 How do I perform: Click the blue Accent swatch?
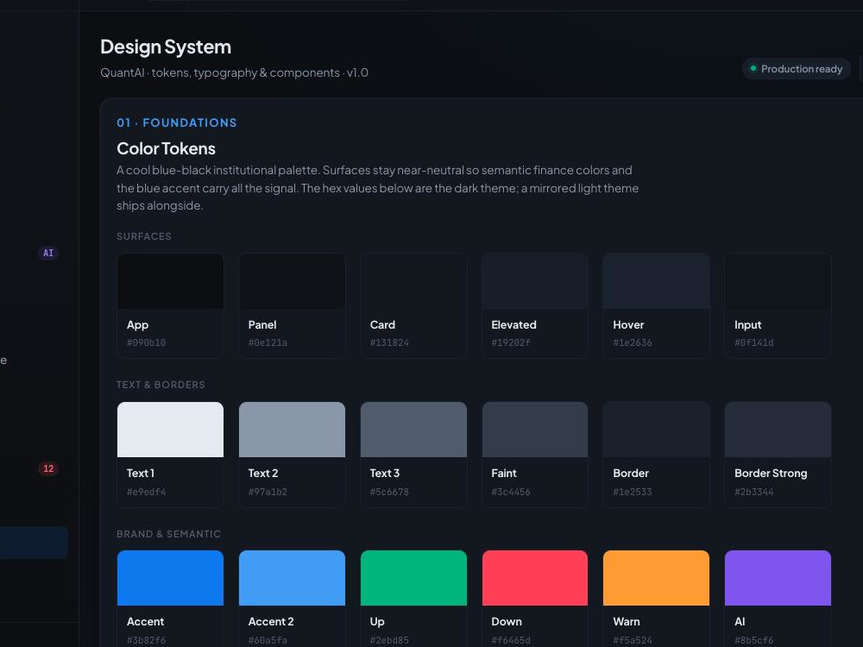coord(170,578)
